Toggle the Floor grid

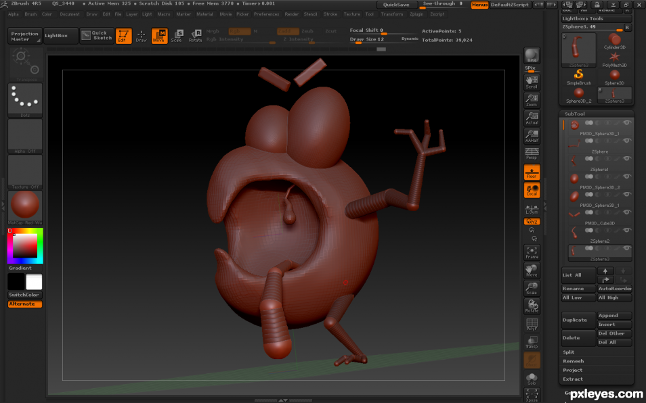click(x=532, y=172)
